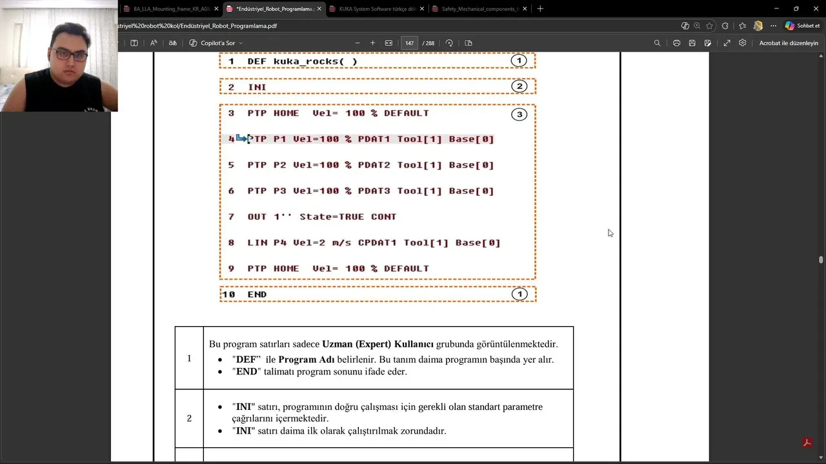Open the copy/split icon in address bar

[685, 26]
